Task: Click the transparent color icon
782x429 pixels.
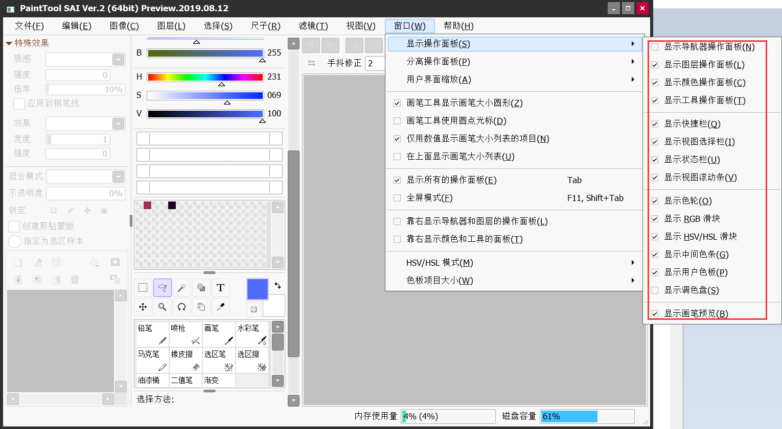Action: [x=254, y=309]
